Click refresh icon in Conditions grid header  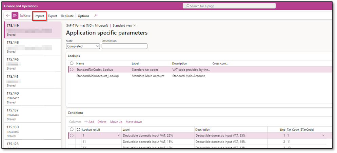[78, 129]
